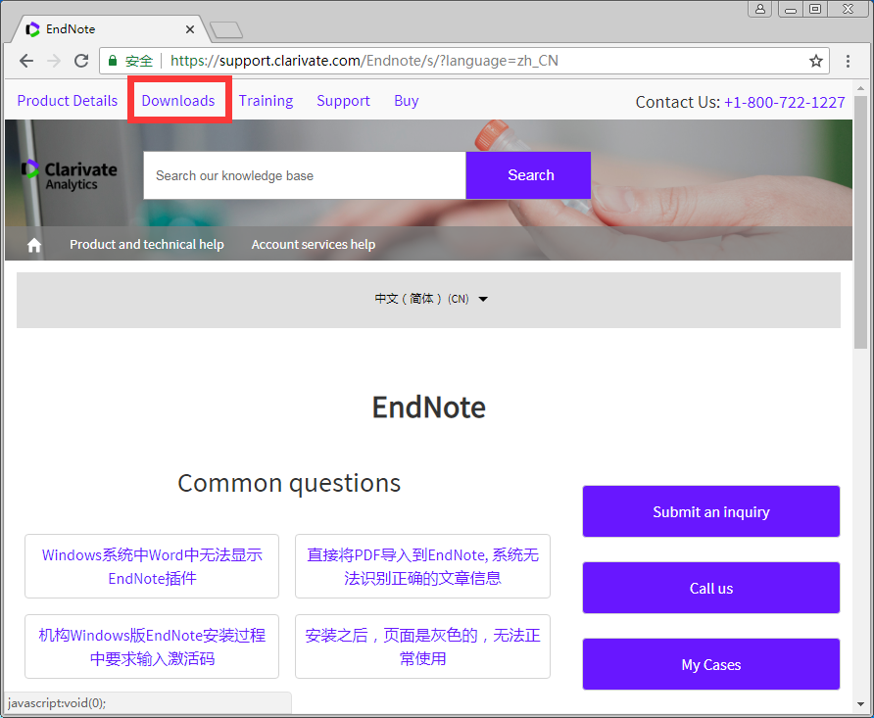Open the Chrome three-dot menu
The height and width of the screenshot is (718, 874).
click(x=848, y=61)
